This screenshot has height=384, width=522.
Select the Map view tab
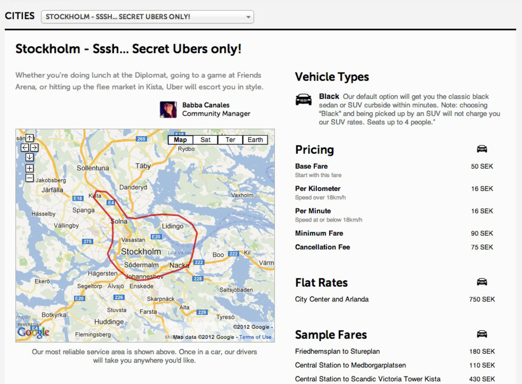pyautogui.click(x=180, y=140)
